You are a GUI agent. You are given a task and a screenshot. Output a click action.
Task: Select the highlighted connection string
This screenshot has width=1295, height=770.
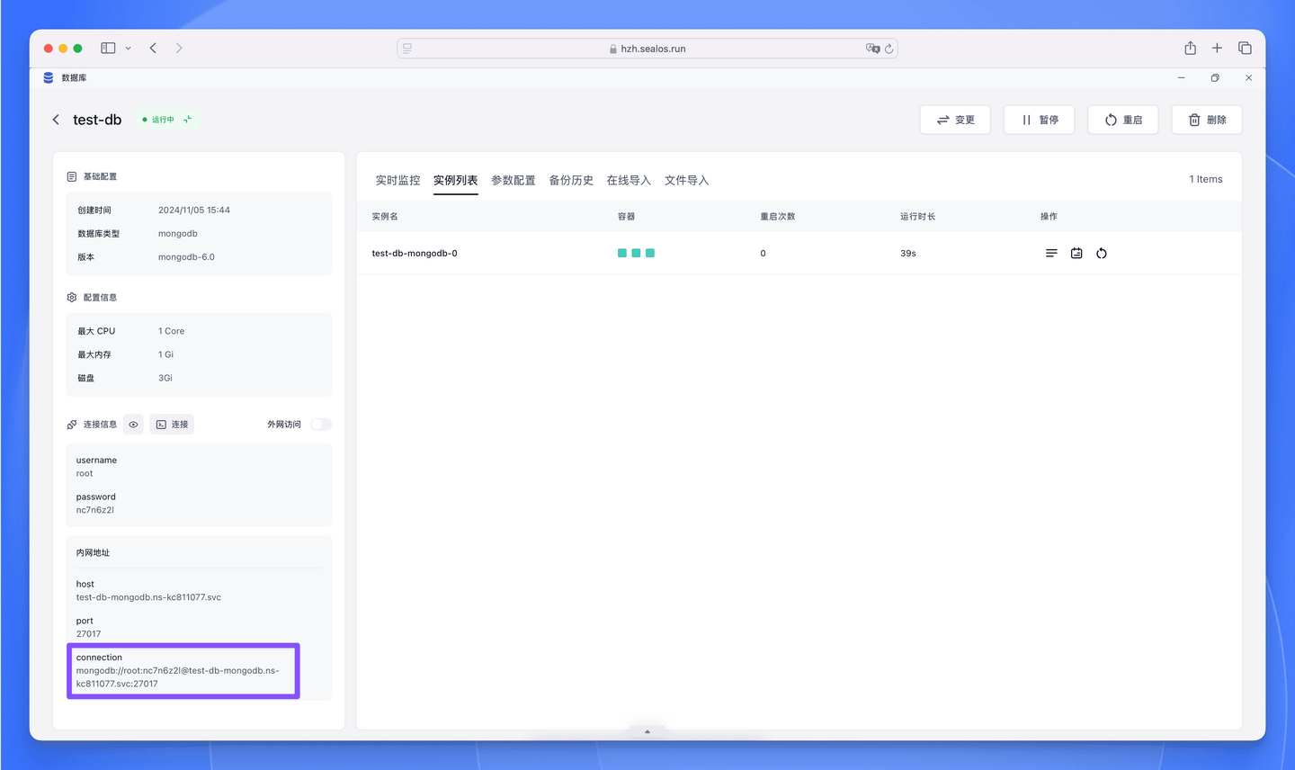183,670
